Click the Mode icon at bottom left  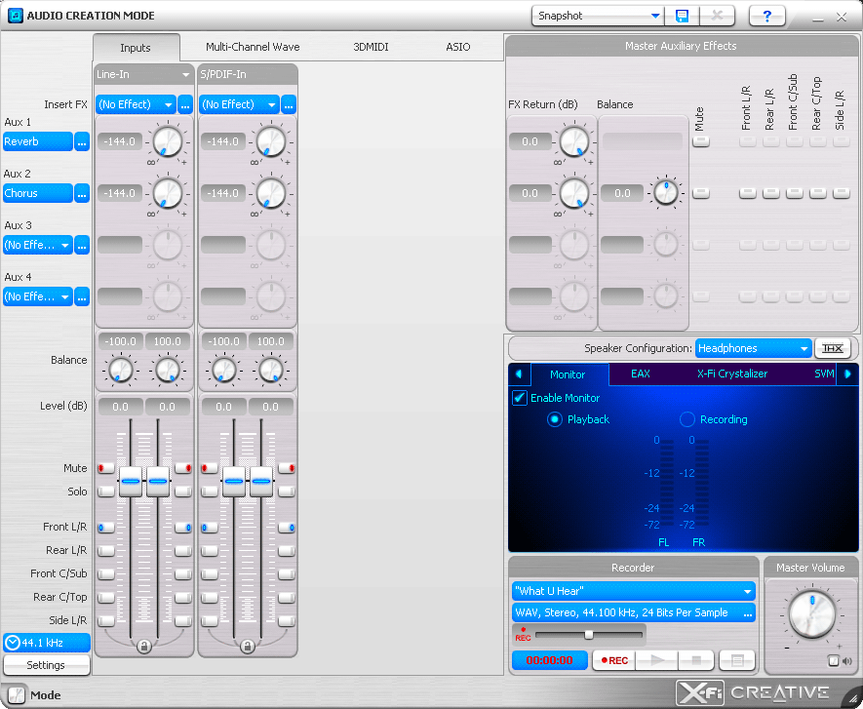17,695
